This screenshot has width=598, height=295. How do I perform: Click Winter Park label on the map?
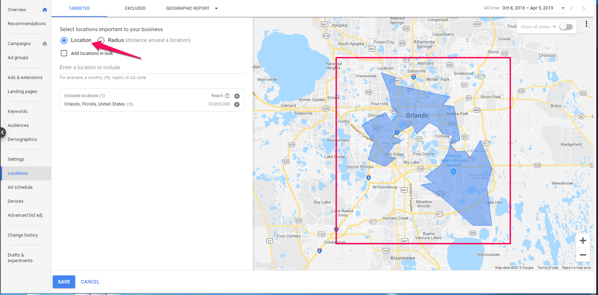click(x=438, y=79)
